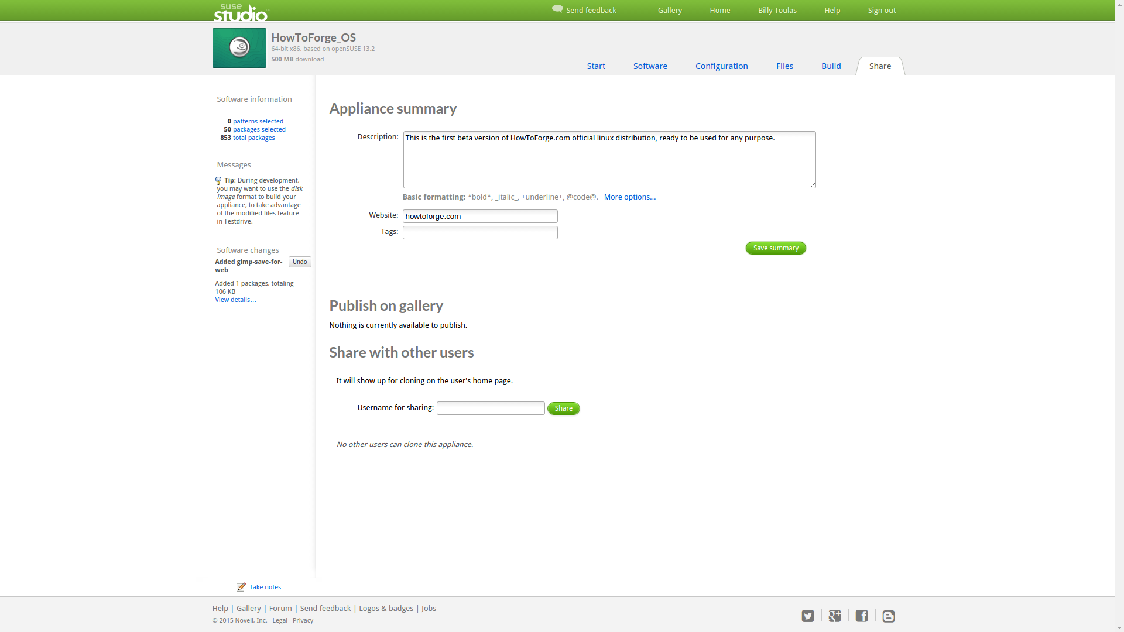Open footer Forum link
Image resolution: width=1124 pixels, height=632 pixels.
click(280, 609)
